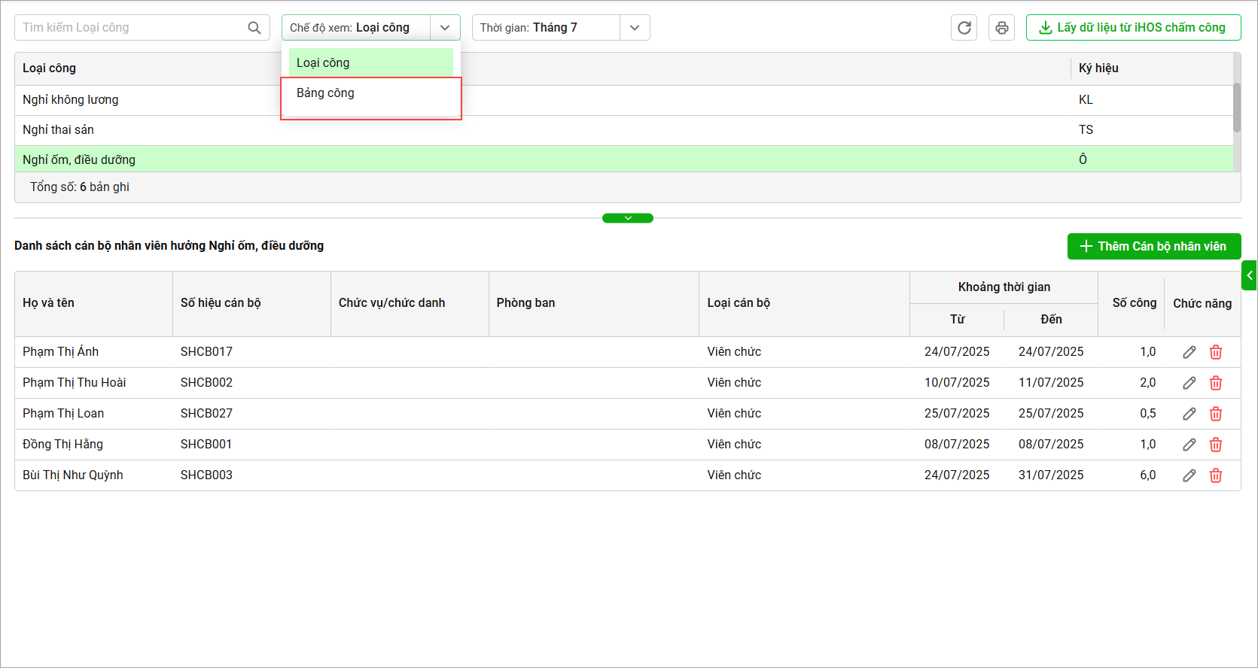Click the print icon button
The height and width of the screenshot is (668, 1258).
point(1001,28)
